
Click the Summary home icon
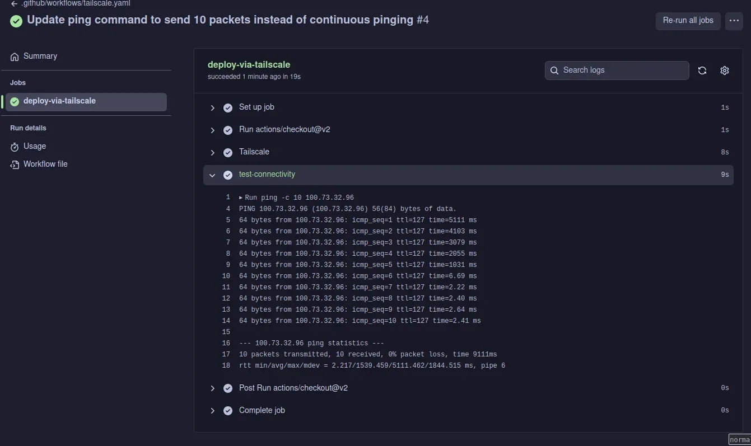click(x=15, y=57)
